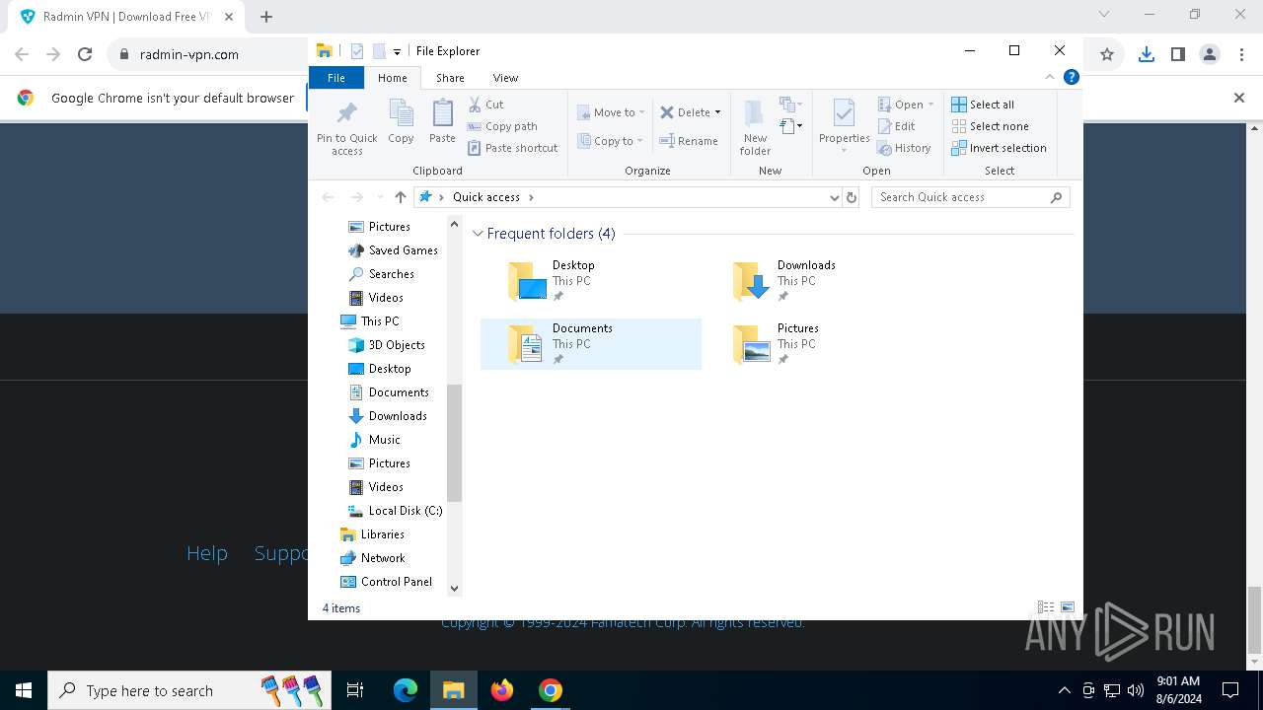Click Paste shortcut in ribbon
Screen dimensions: 1263x710
[x=513, y=148]
